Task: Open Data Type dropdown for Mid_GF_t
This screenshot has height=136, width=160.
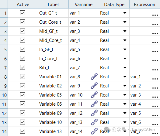Action: tap(125, 31)
